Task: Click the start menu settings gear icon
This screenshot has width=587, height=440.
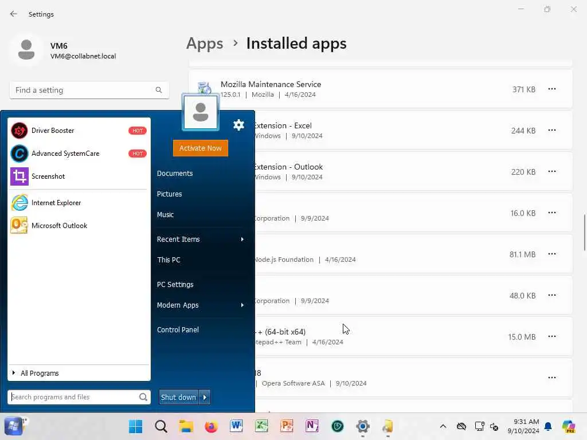Action: click(x=238, y=125)
